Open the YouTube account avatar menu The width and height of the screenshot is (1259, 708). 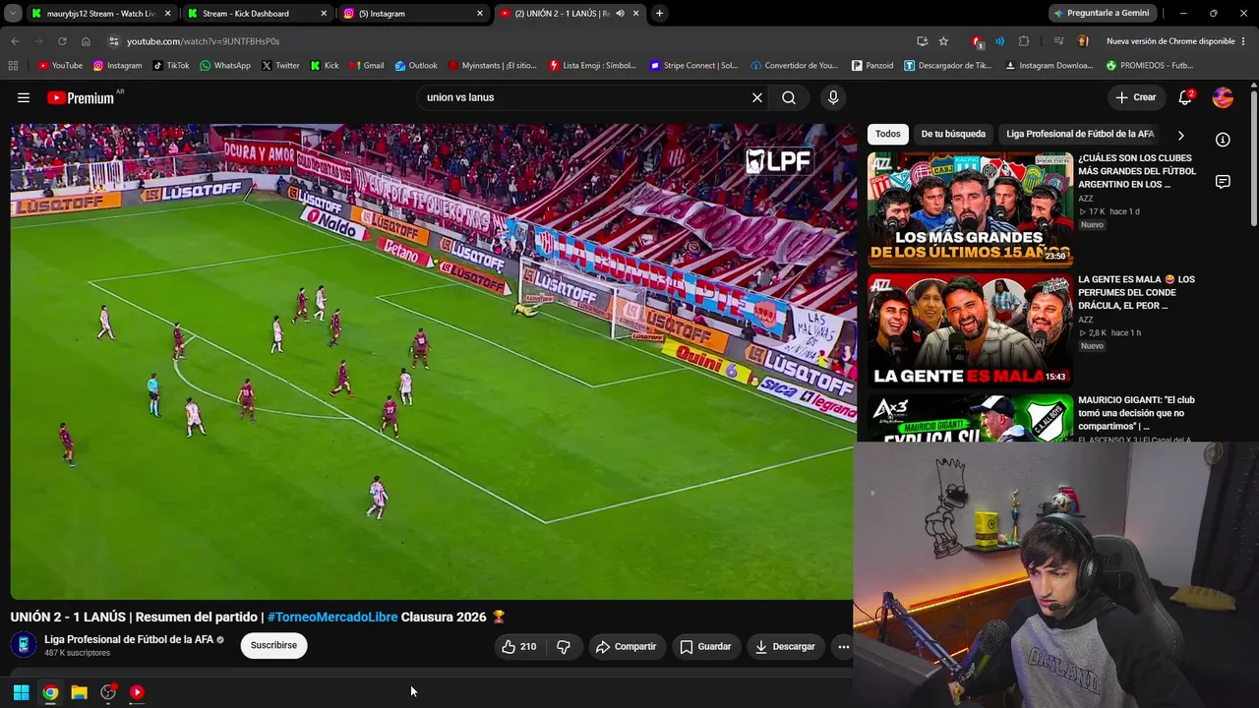[1223, 97]
